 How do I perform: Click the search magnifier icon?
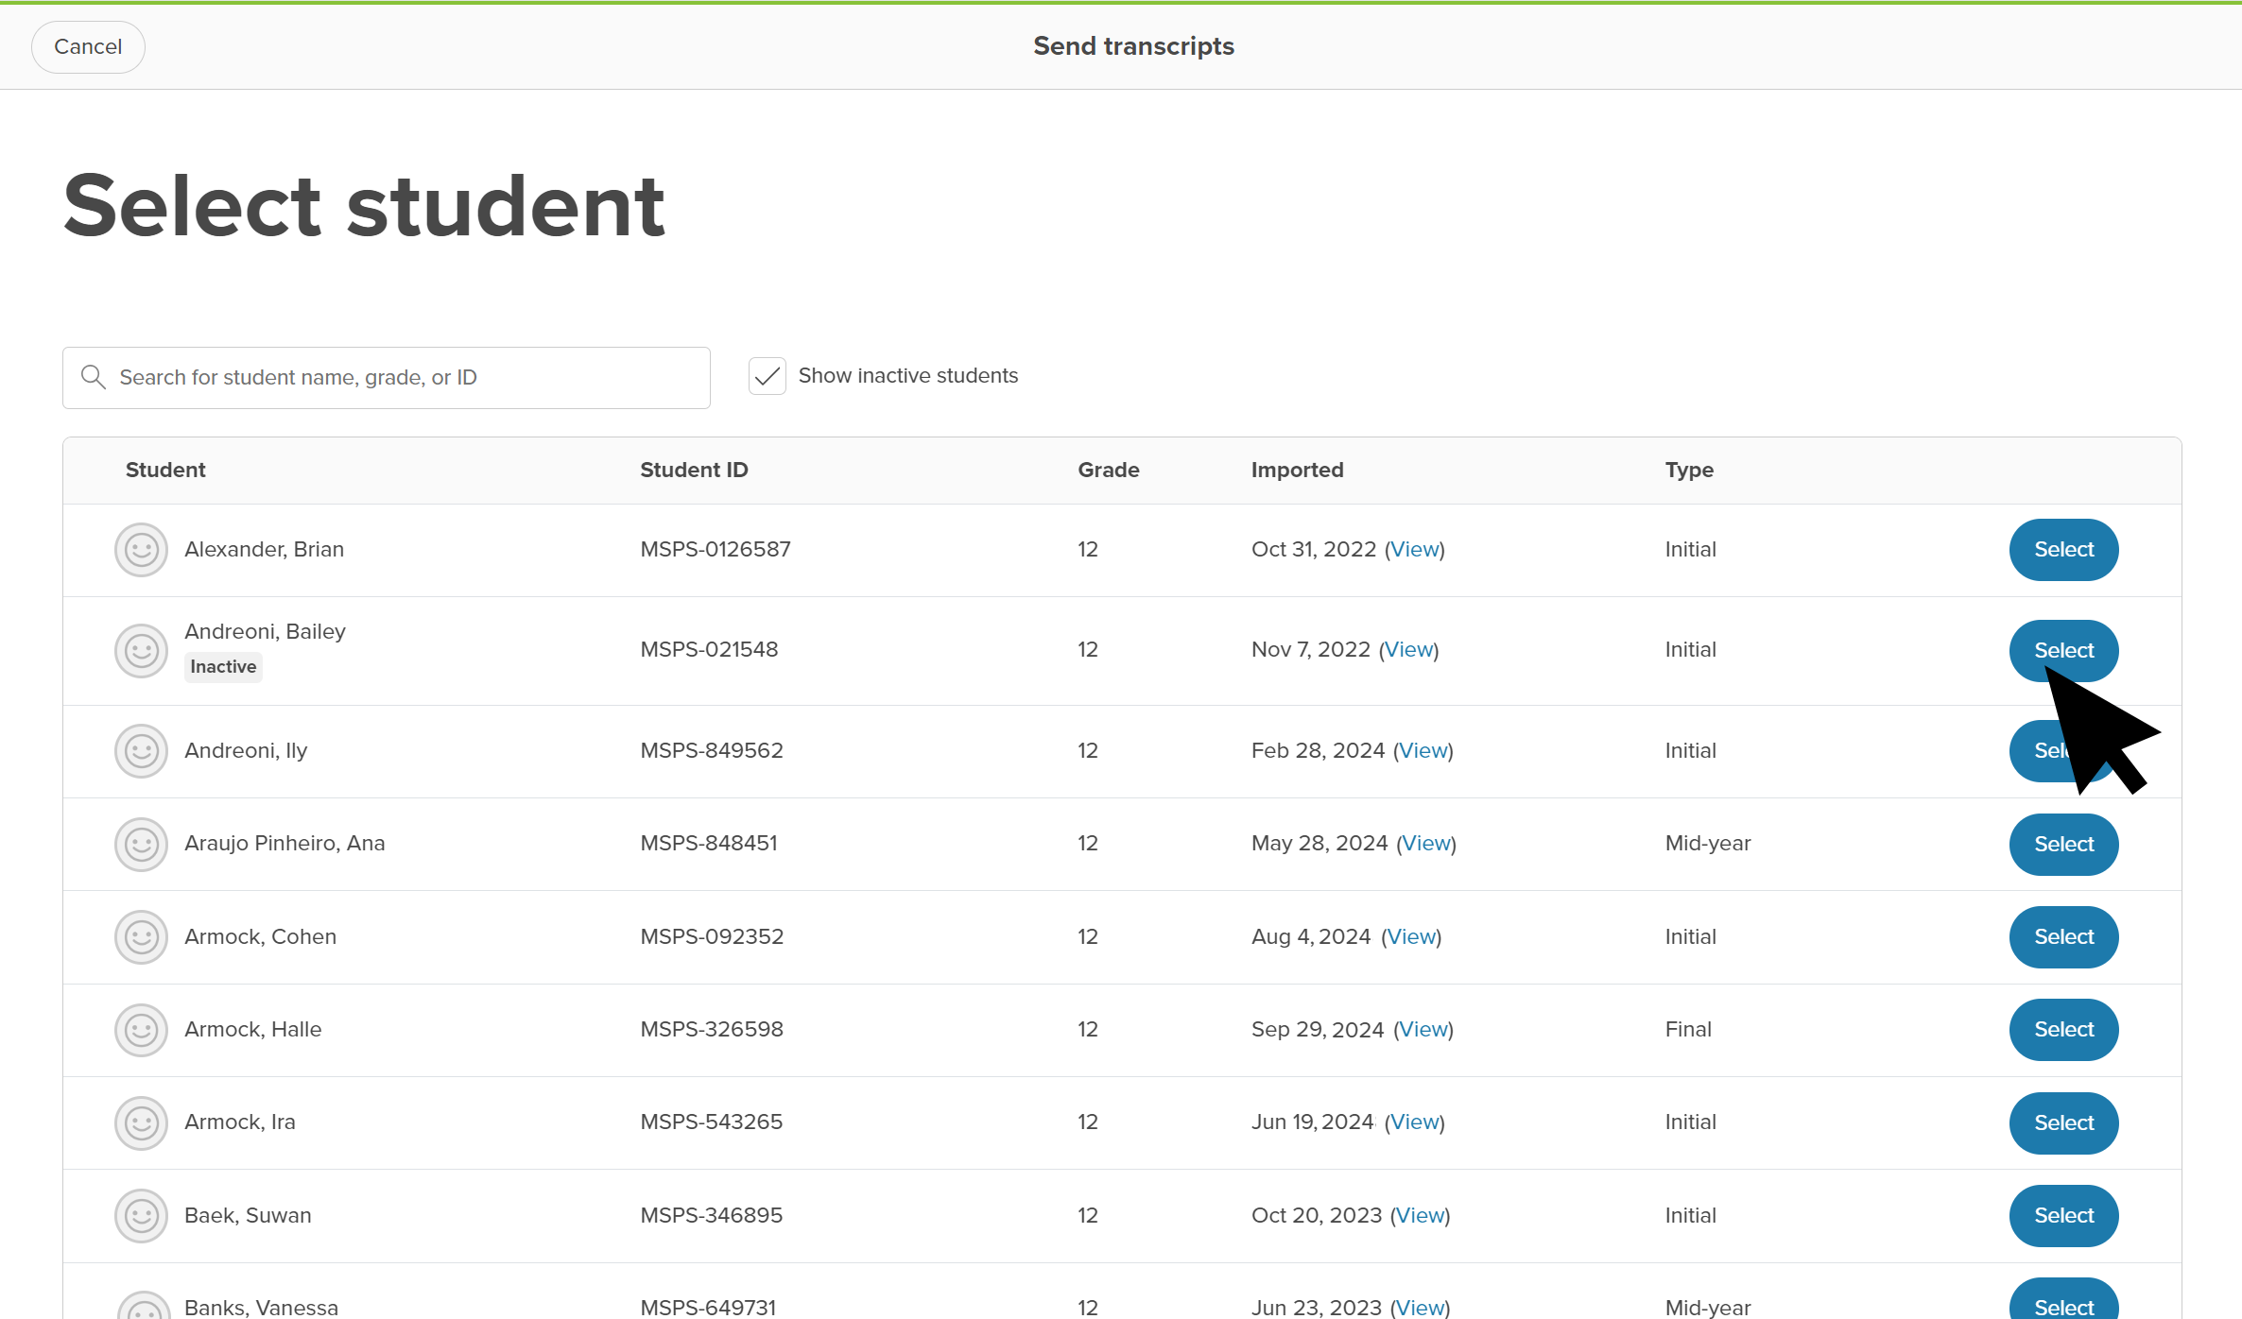tap(93, 376)
